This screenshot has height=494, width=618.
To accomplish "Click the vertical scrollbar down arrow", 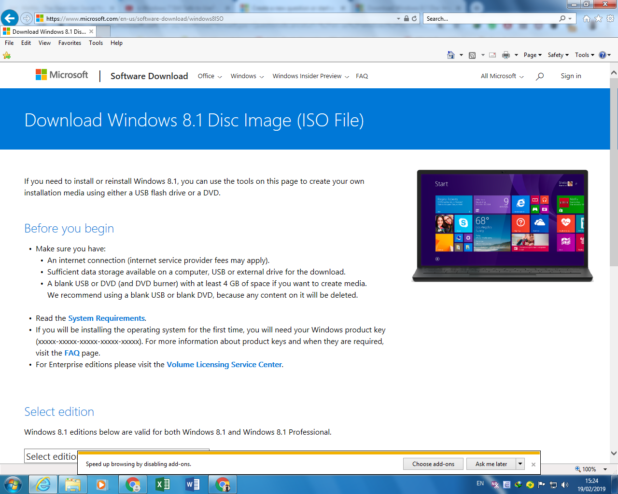I will click(614, 453).
